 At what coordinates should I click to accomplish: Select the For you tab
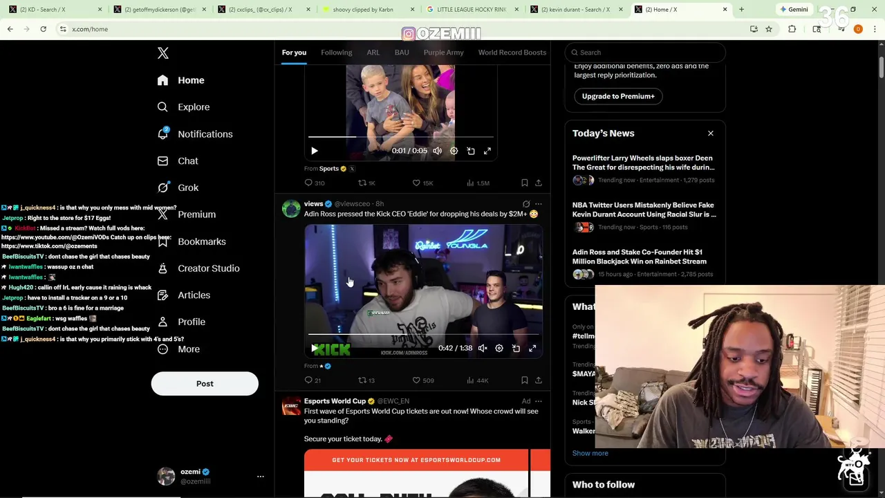[294, 53]
